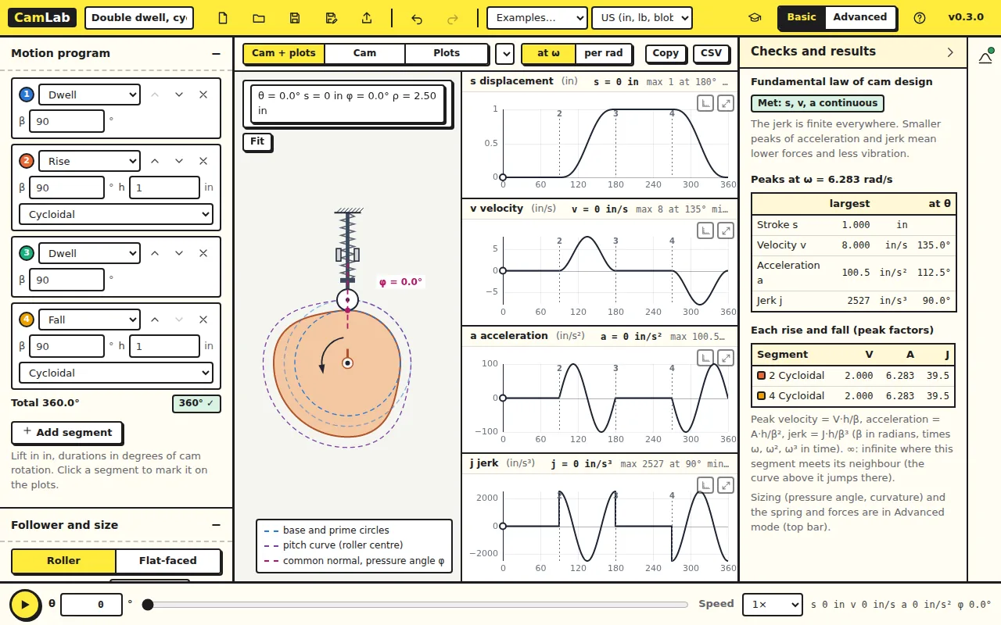Choose the Roller follower type
This screenshot has height=625, width=1001.
(63, 561)
